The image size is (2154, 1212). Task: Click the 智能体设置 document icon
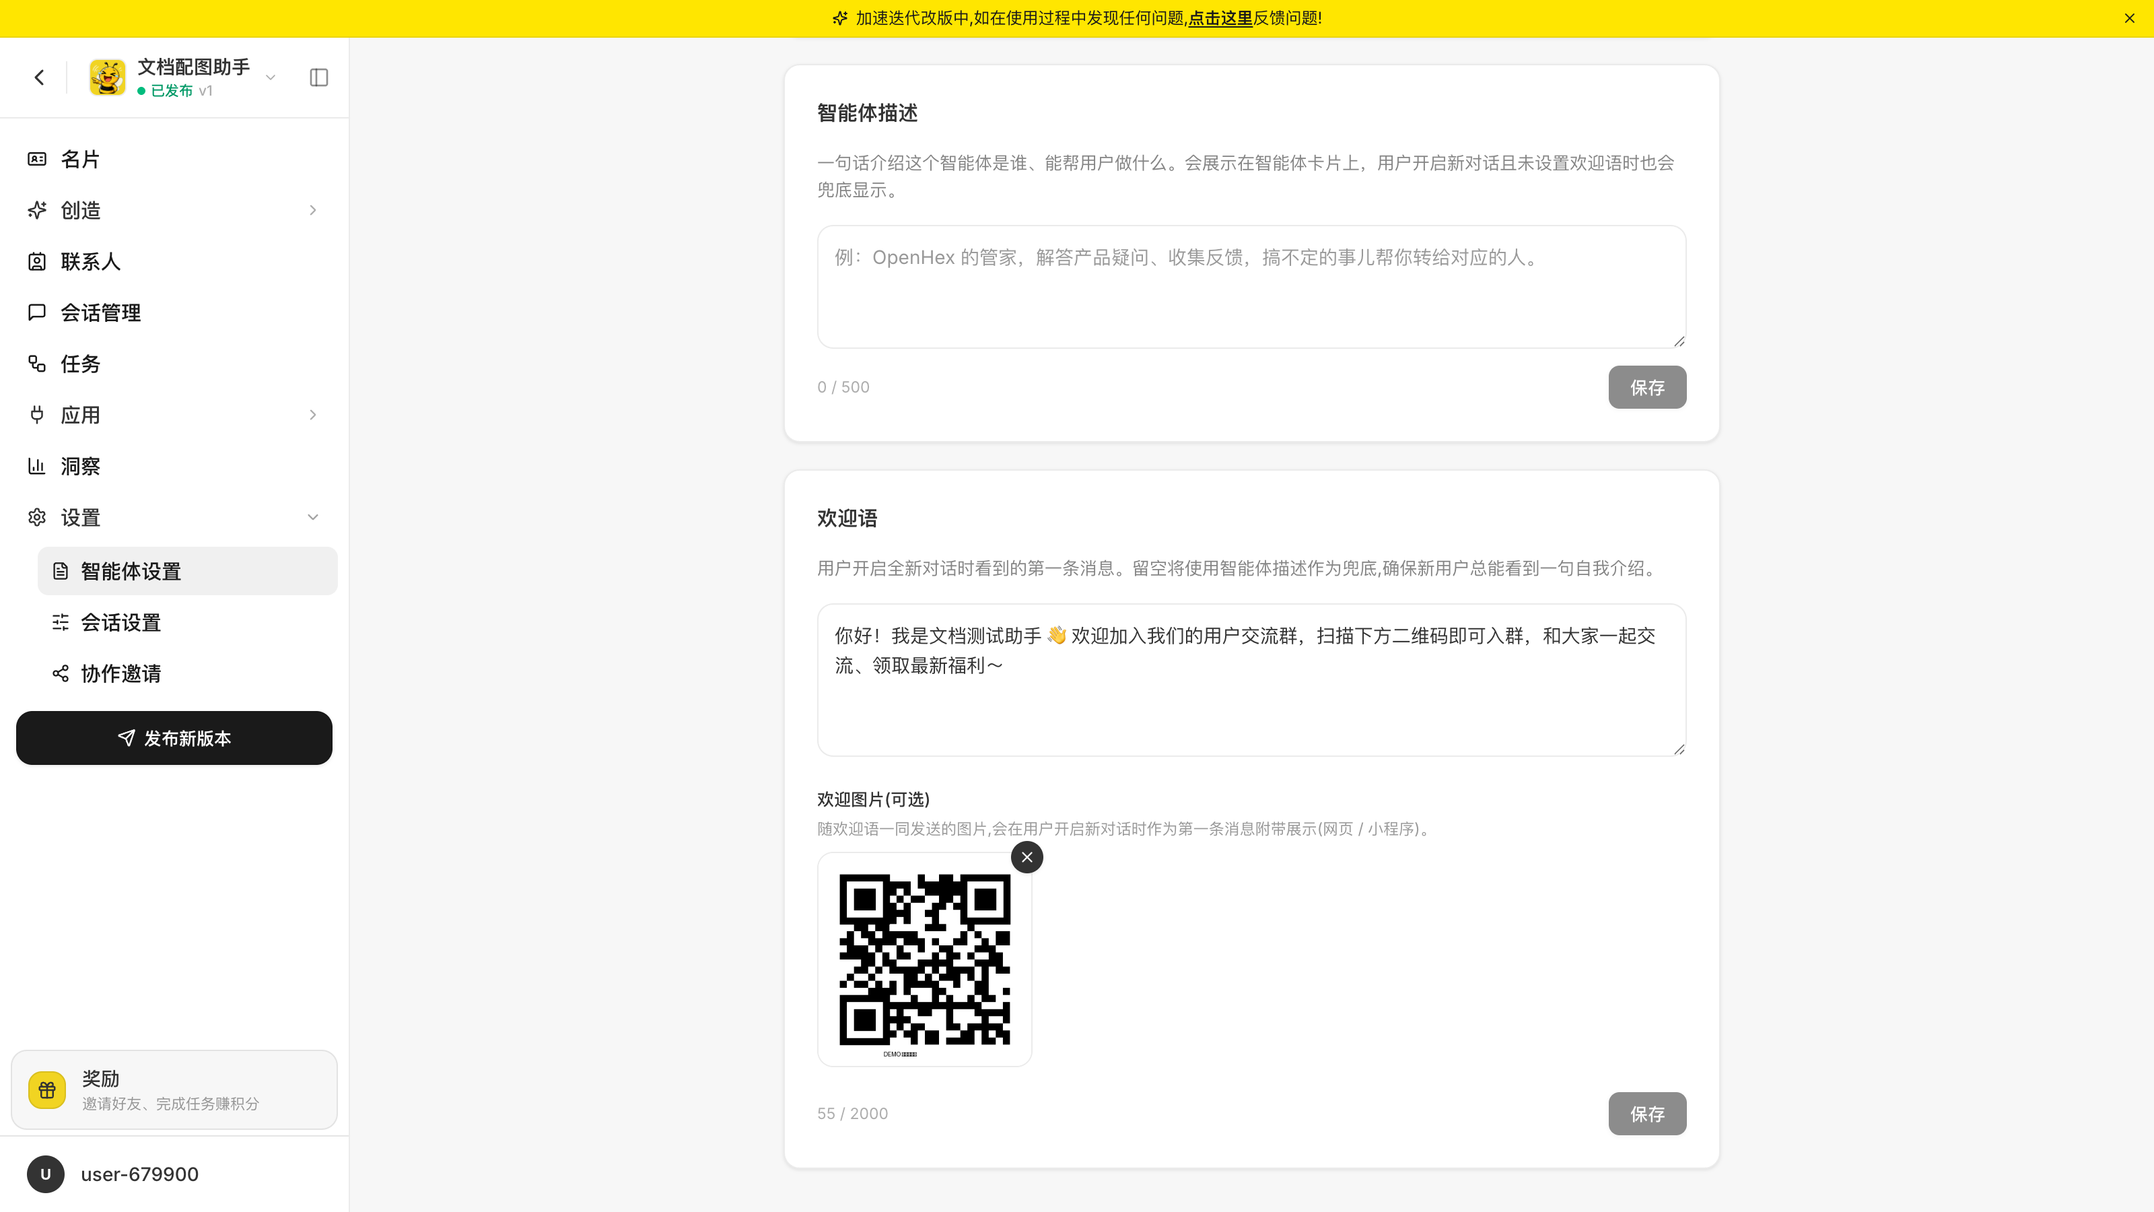pyautogui.click(x=60, y=571)
